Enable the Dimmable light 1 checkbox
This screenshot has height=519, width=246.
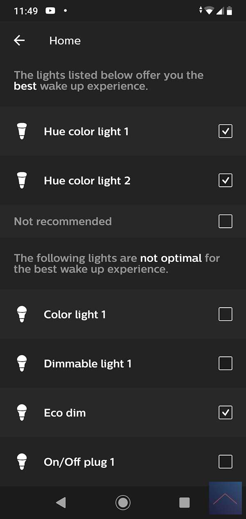click(225, 364)
